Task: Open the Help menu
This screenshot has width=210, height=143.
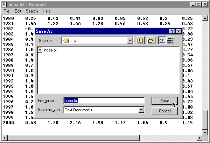Action: (x=47, y=11)
